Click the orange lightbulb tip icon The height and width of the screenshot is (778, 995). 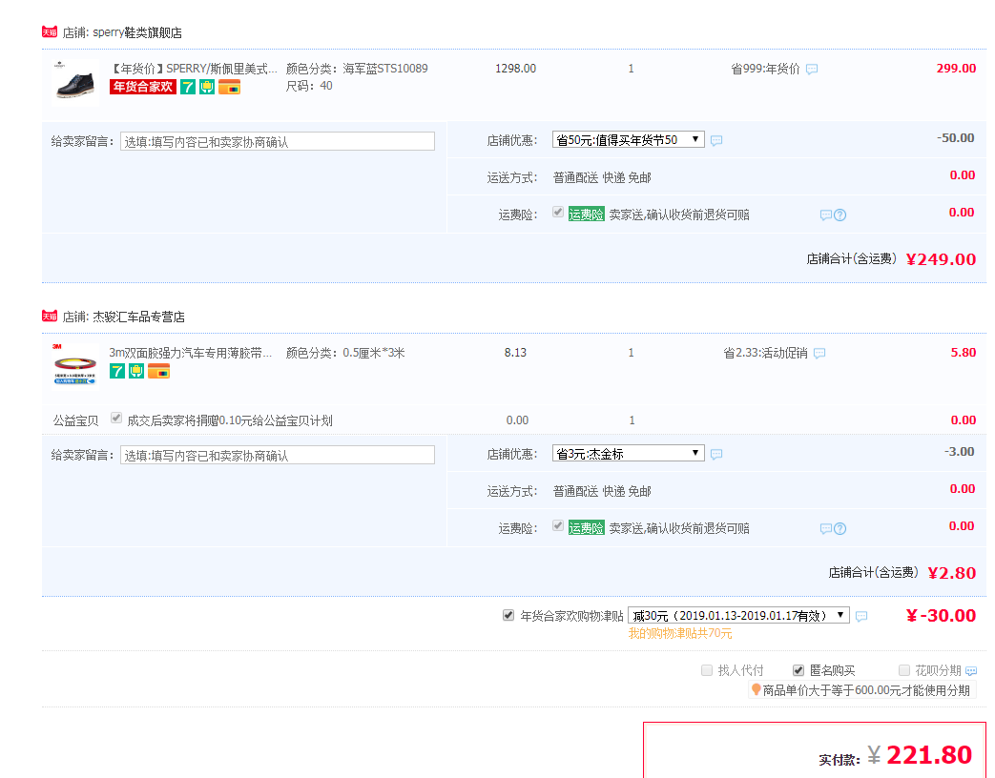tap(756, 689)
